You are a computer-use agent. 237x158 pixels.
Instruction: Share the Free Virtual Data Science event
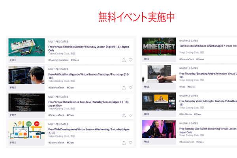click(x=124, y=115)
